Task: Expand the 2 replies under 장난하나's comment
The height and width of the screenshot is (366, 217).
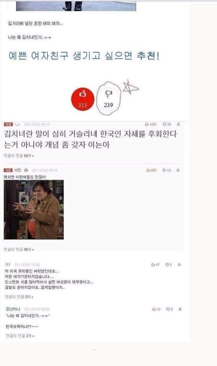Action: [20, 336]
